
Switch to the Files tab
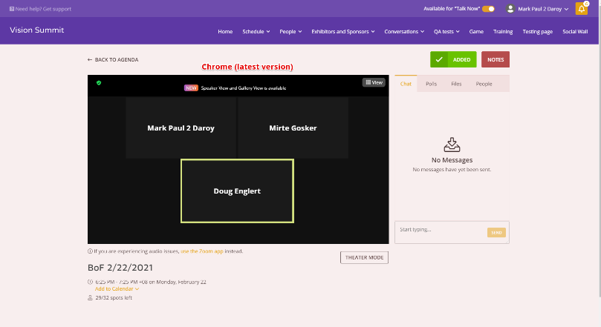(x=456, y=84)
